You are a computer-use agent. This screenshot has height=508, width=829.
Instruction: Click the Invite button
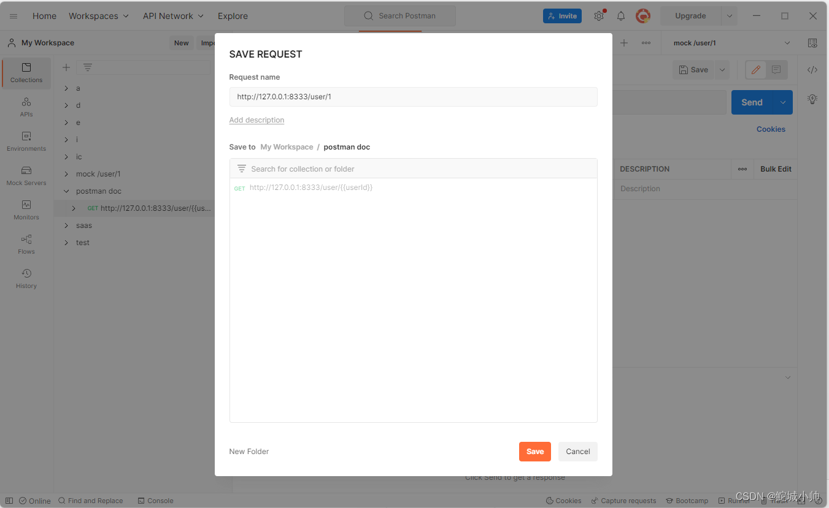tap(563, 16)
